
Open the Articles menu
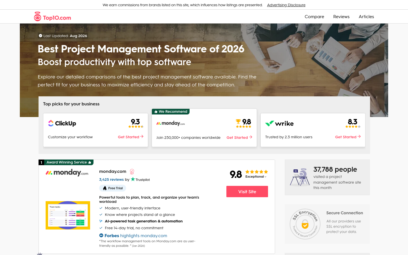366,17
